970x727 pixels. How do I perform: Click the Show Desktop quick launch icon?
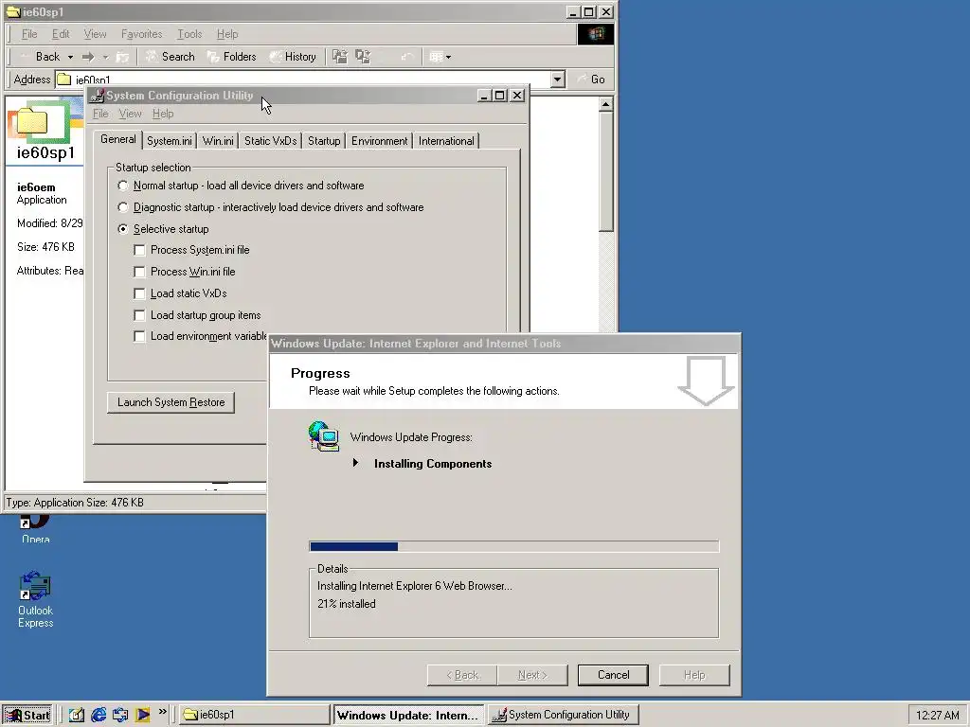77,716
